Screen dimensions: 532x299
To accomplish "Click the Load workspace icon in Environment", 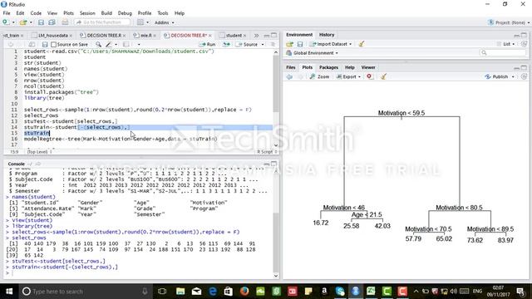I will [x=289, y=44].
